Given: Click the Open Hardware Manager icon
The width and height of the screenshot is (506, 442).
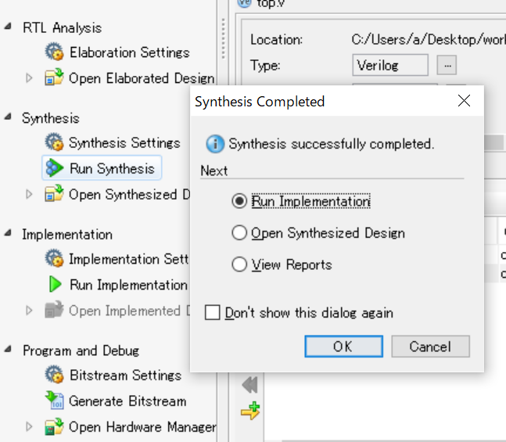Looking at the screenshot, I should (54, 427).
